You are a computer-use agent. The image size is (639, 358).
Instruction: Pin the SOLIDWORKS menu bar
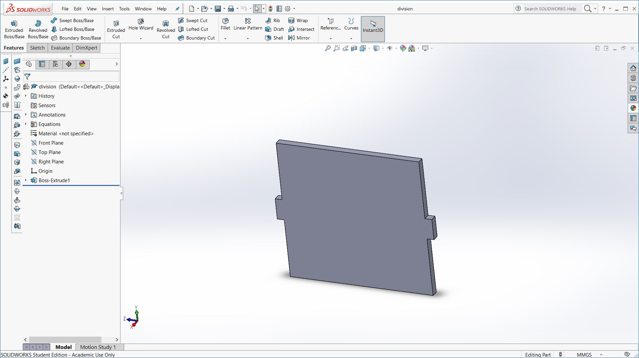[x=178, y=9]
